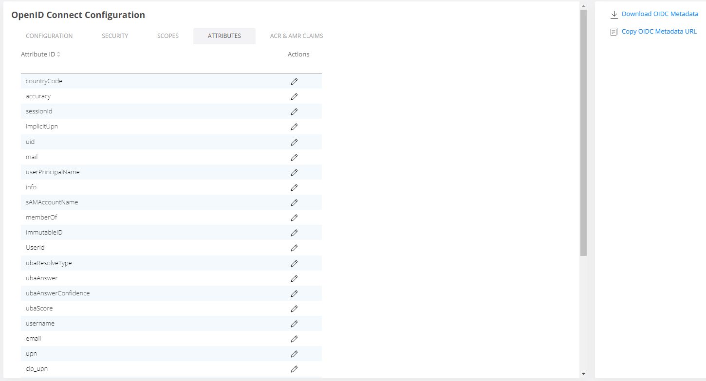Edit the cip_upn attribute
Viewport: 706px width, 381px height.
coord(294,369)
